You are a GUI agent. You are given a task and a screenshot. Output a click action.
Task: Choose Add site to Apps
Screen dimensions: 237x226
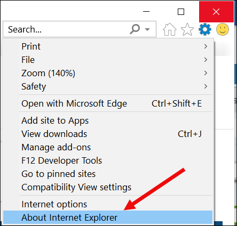108,120
